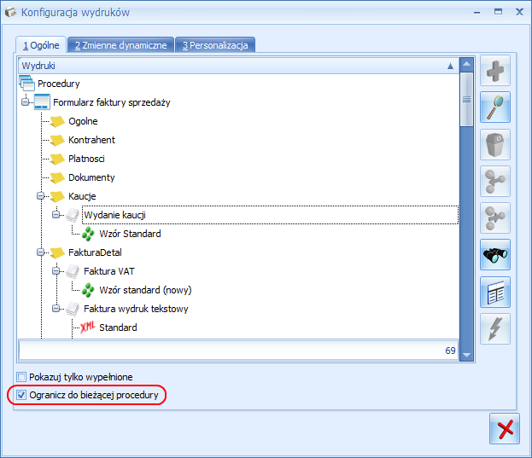The width and height of the screenshot is (532, 458).
Task: Open the 2 Zmienne dynamiczne tab
Action: (x=120, y=45)
